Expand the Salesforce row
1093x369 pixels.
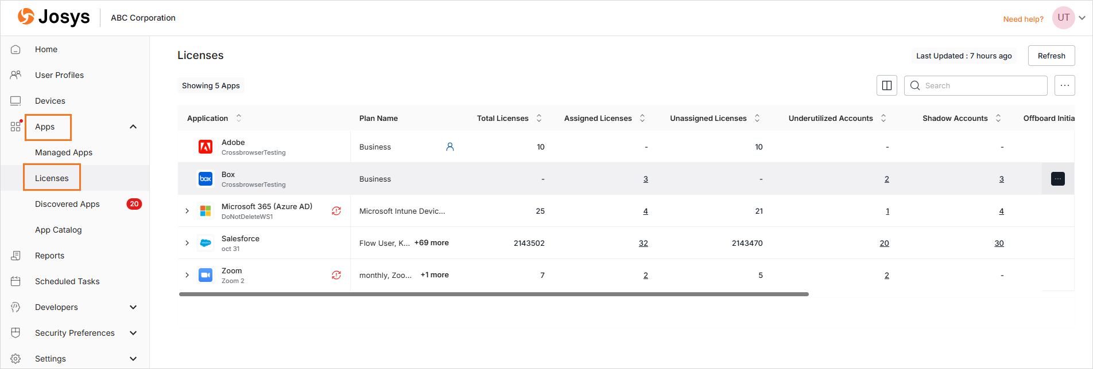187,243
